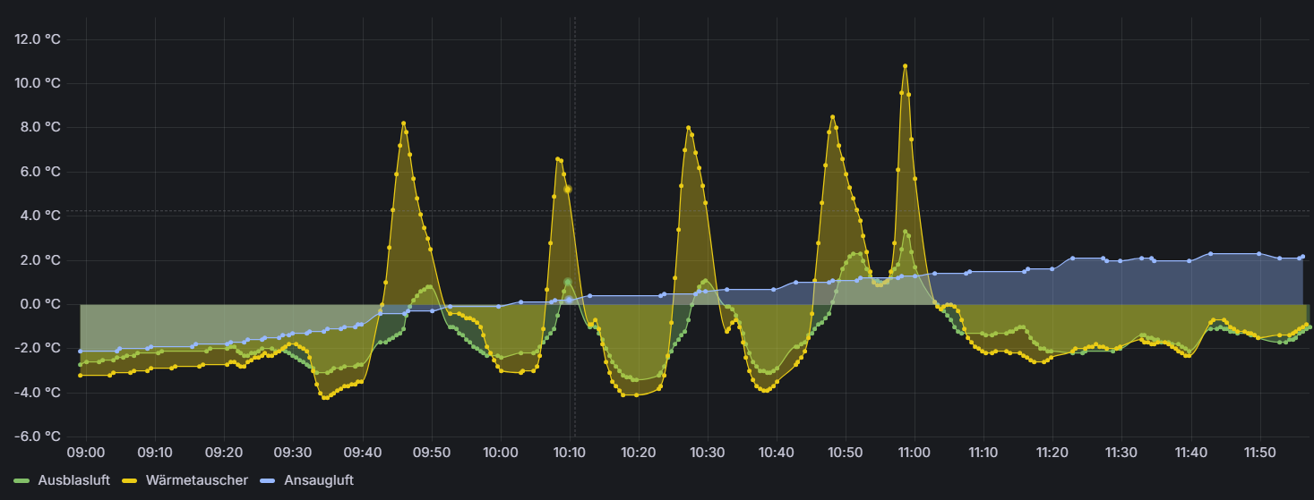Click the 09:00 time axis label

click(86, 453)
